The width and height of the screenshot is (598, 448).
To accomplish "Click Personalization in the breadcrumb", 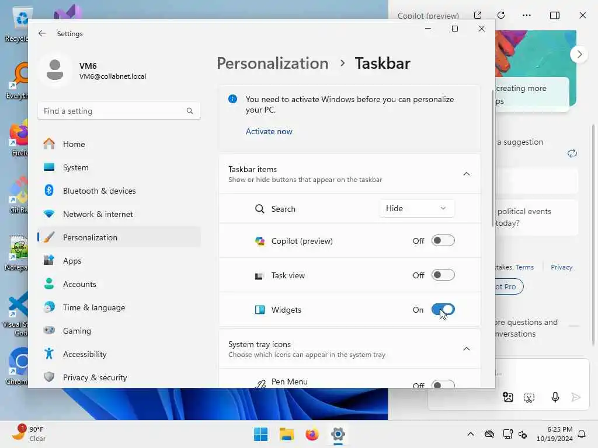I will coord(272,63).
